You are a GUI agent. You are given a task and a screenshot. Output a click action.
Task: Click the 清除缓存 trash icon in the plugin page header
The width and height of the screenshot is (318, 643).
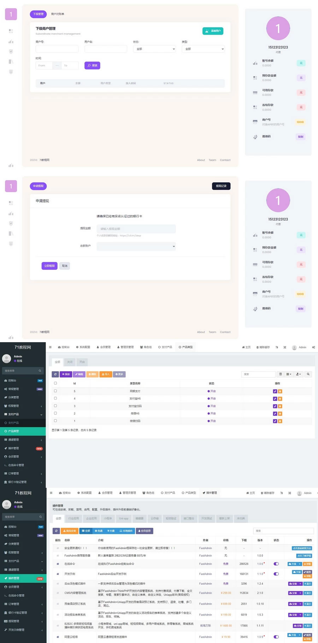click(x=262, y=493)
